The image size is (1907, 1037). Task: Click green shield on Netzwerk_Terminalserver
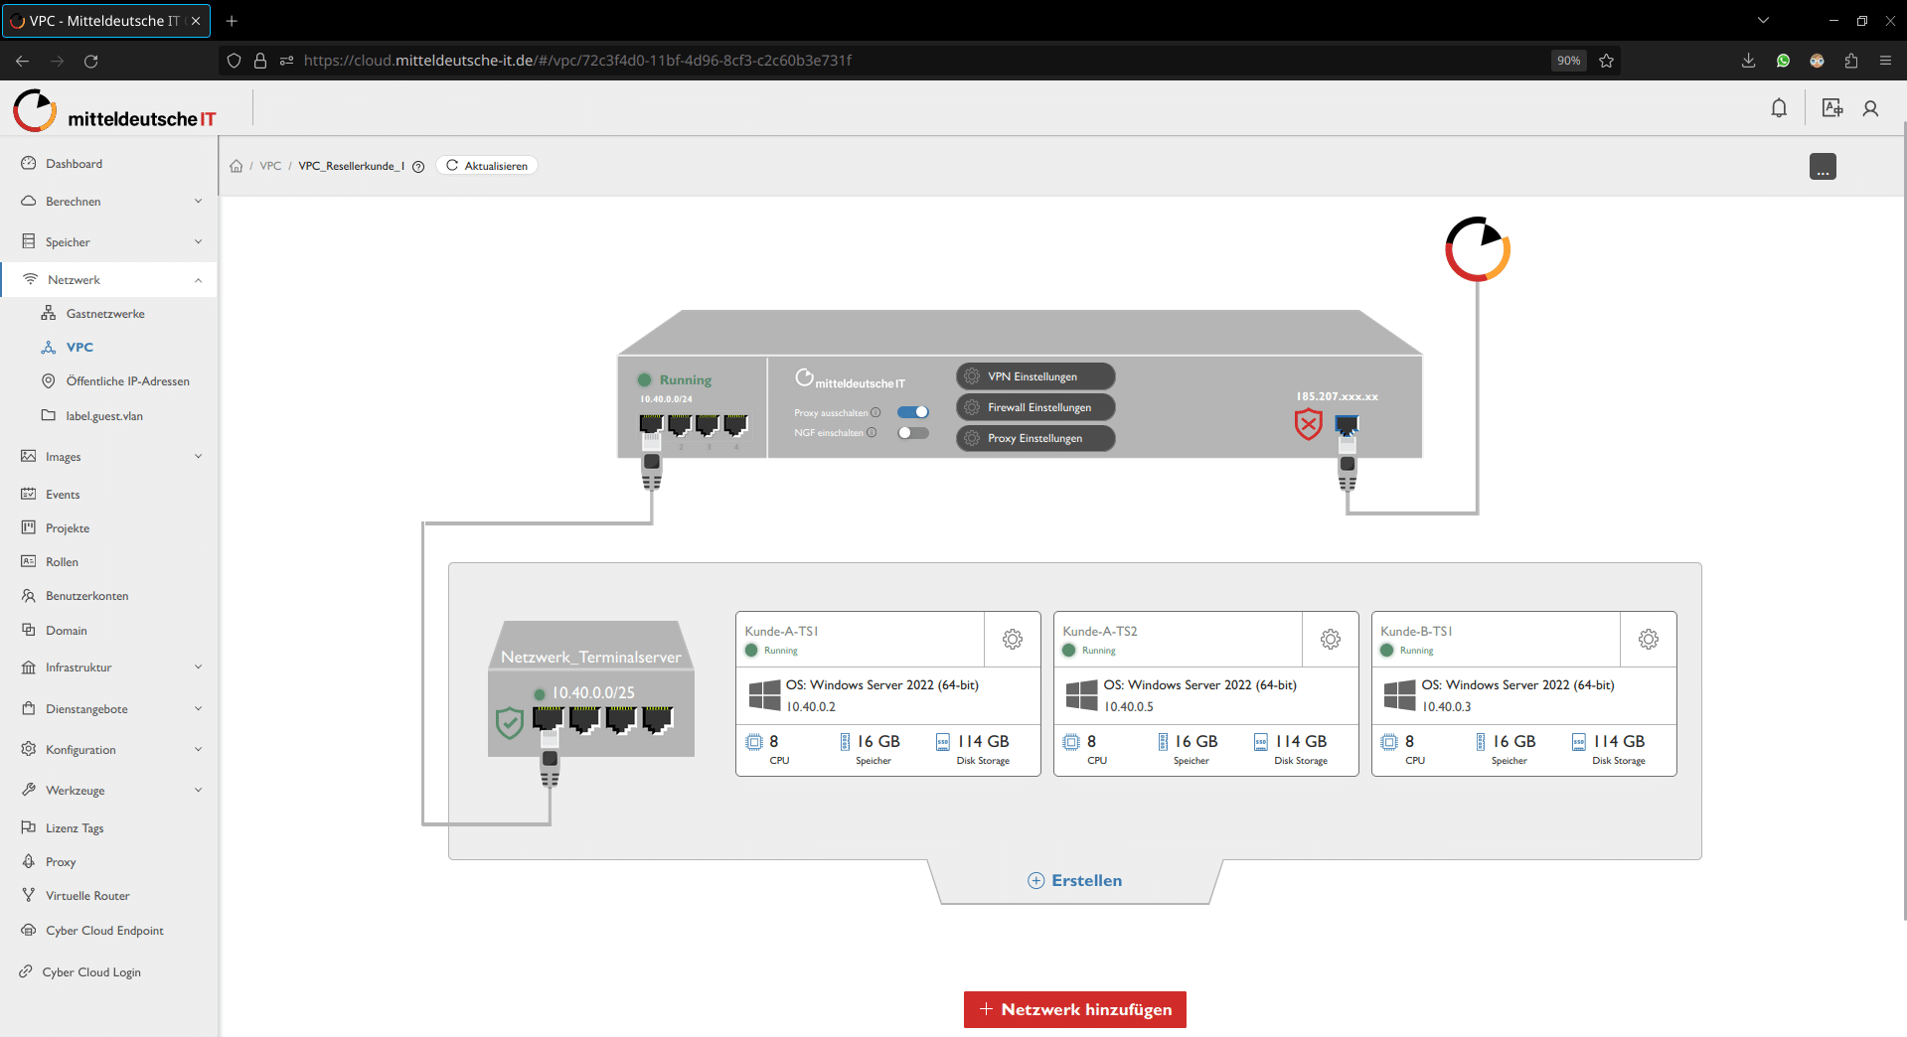[510, 722]
